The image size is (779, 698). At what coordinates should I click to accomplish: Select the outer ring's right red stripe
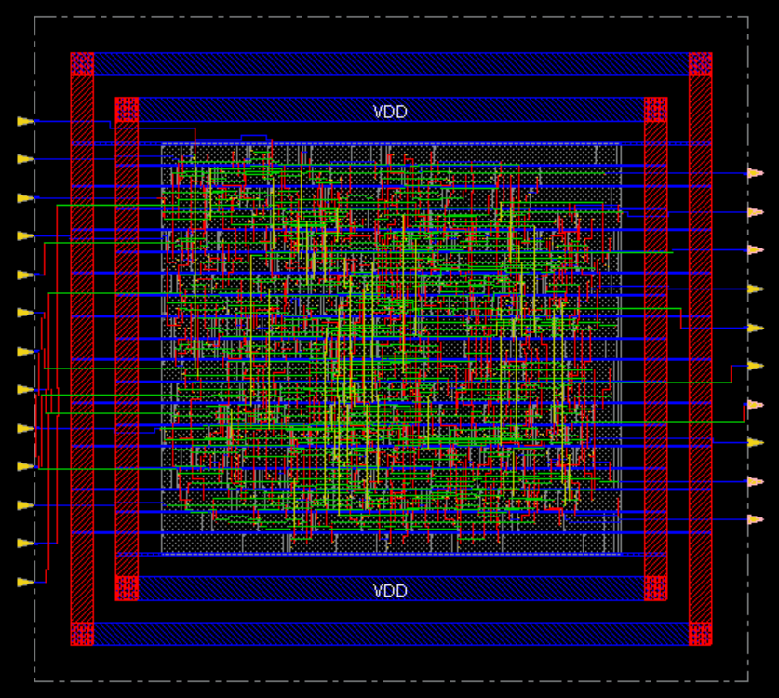click(701, 349)
